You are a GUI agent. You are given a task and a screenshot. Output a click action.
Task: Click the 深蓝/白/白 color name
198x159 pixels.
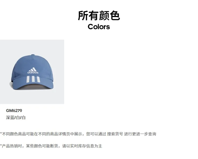(16, 118)
